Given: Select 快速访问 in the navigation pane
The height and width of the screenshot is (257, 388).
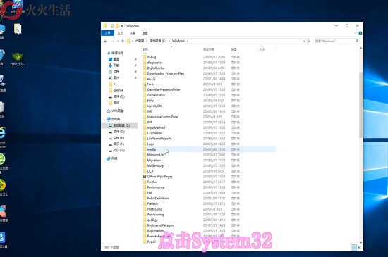Looking at the screenshot, I should click(x=117, y=53).
